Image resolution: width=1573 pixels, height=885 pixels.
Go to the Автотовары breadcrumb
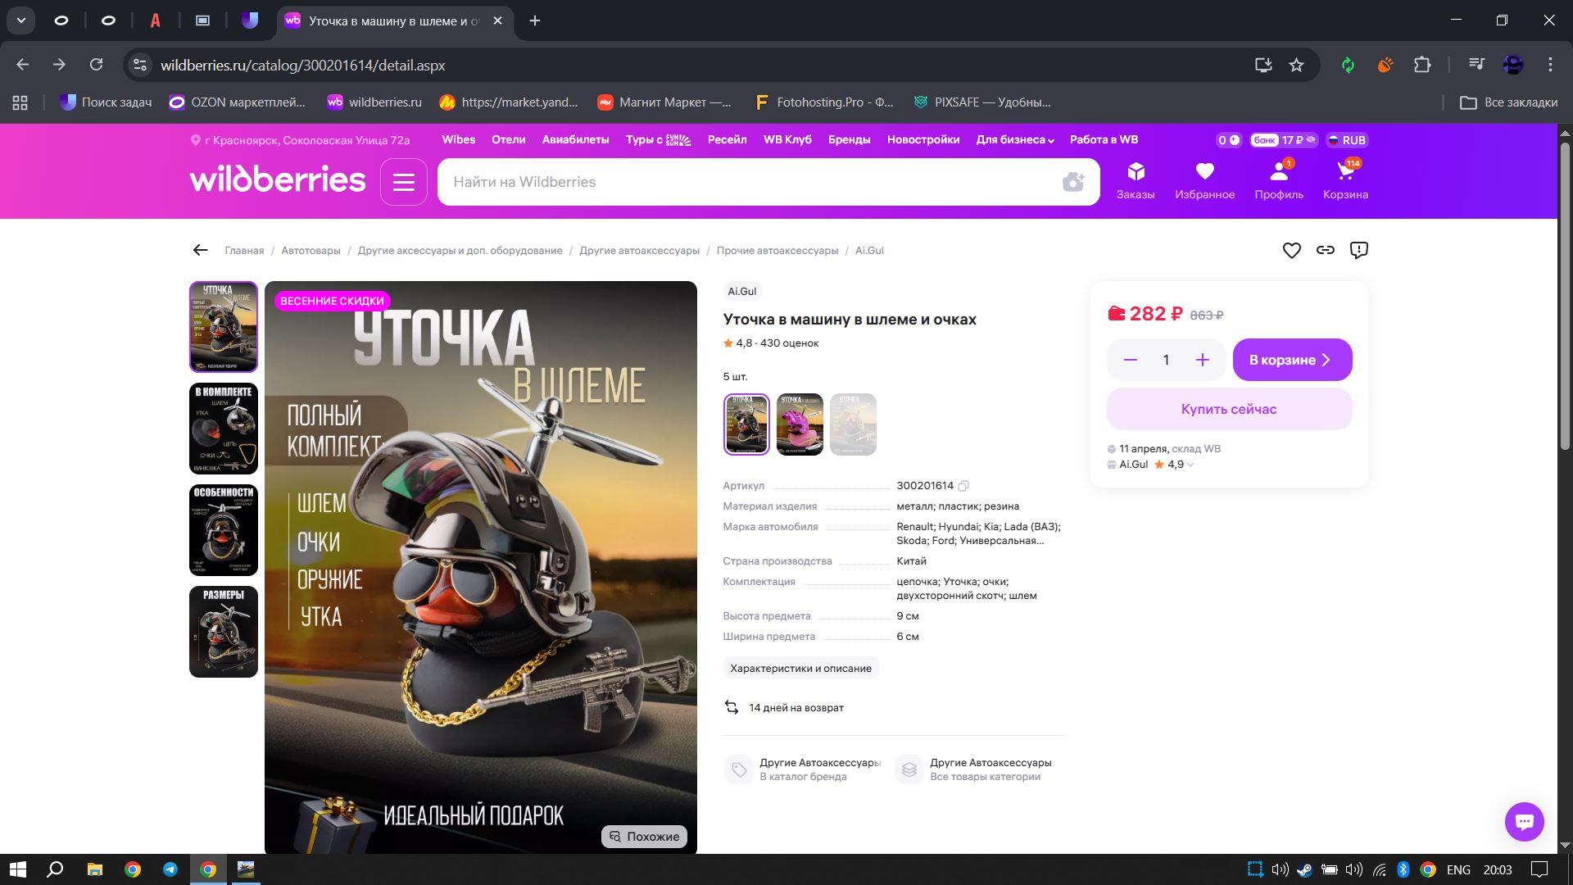tap(311, 251)
